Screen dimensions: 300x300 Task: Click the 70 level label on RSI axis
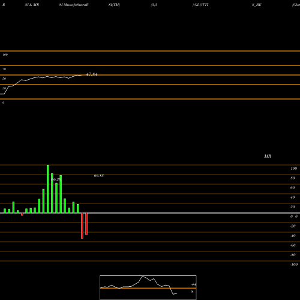4,69
